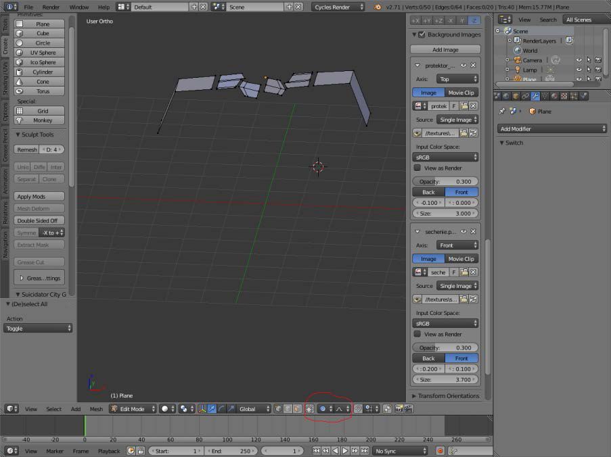The width and height of the screenshot is (611, 457).
Task: Enable View as Render for sechenie
Action: [417, 334]
